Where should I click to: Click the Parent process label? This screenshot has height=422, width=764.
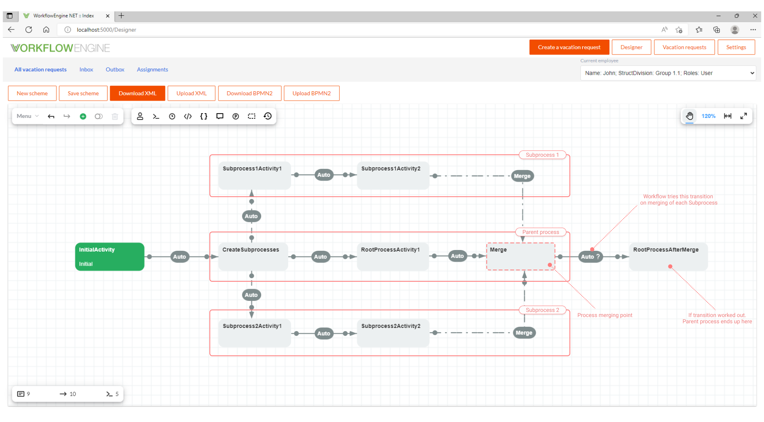[x=540, y=232]
